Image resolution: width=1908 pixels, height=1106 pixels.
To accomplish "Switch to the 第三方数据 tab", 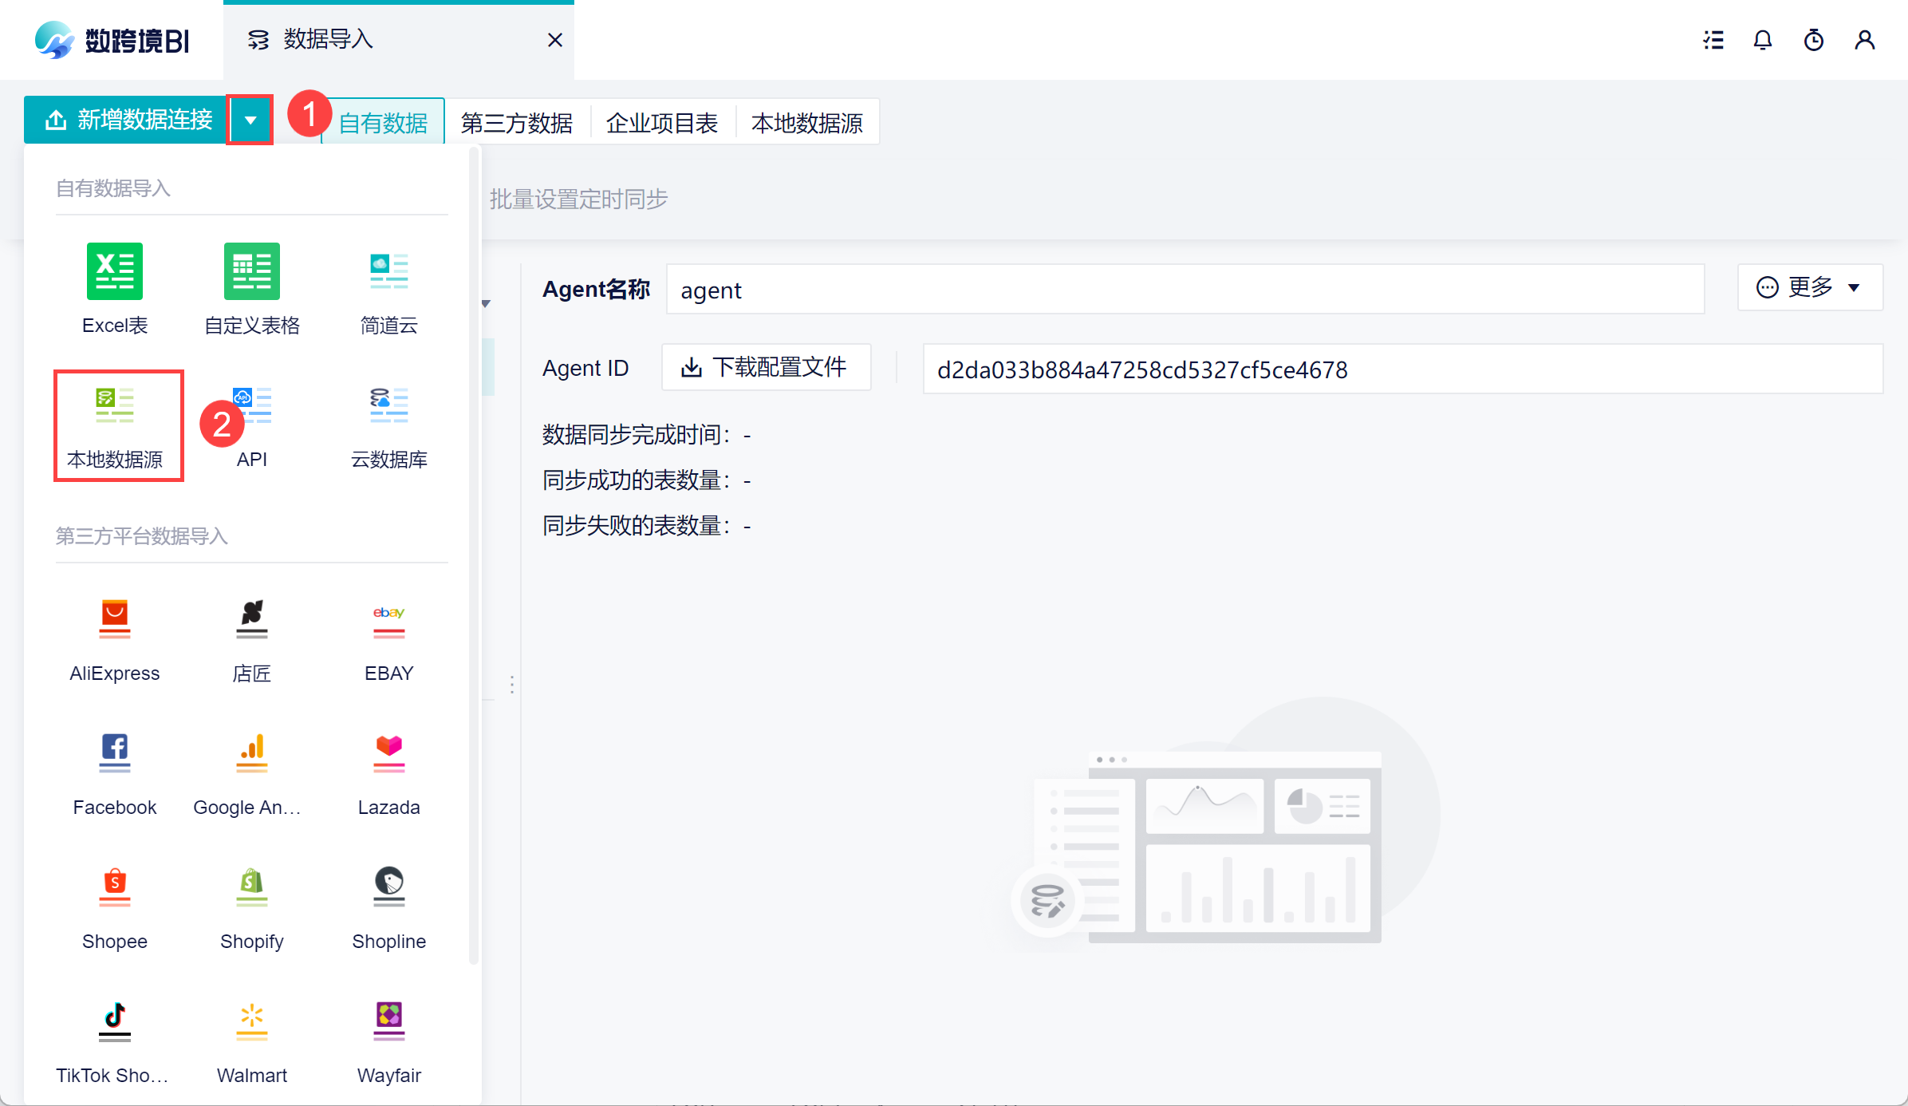I will 517,123.
